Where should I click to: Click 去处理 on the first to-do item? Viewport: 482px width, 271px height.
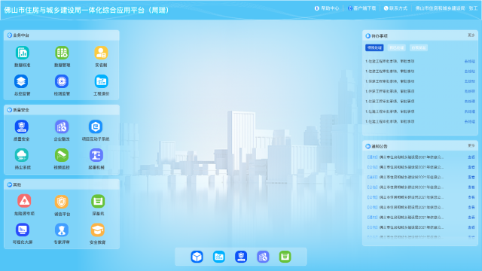(470, 62)
